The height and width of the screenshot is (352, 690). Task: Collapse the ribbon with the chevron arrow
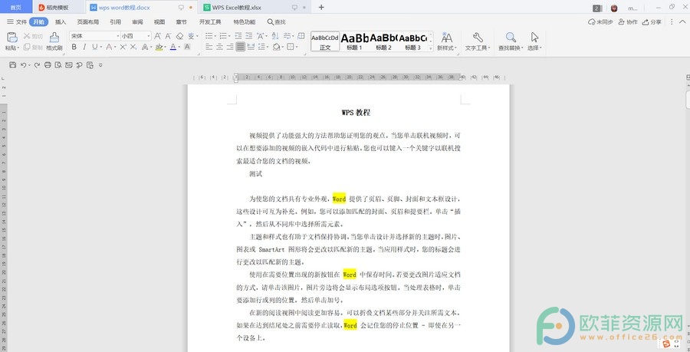tap(682, 22)
